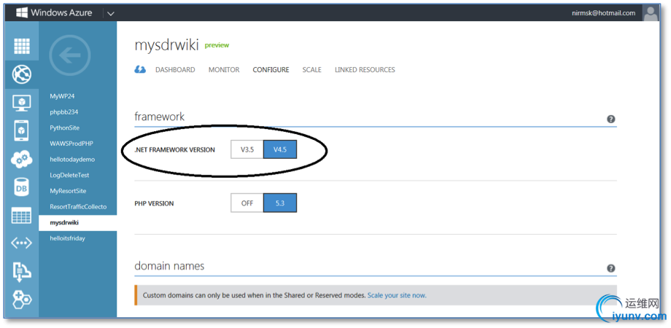671x328 pixels.
Task: Expand the Windows Azure header dropdown chevron
Action: click(111, 13)
